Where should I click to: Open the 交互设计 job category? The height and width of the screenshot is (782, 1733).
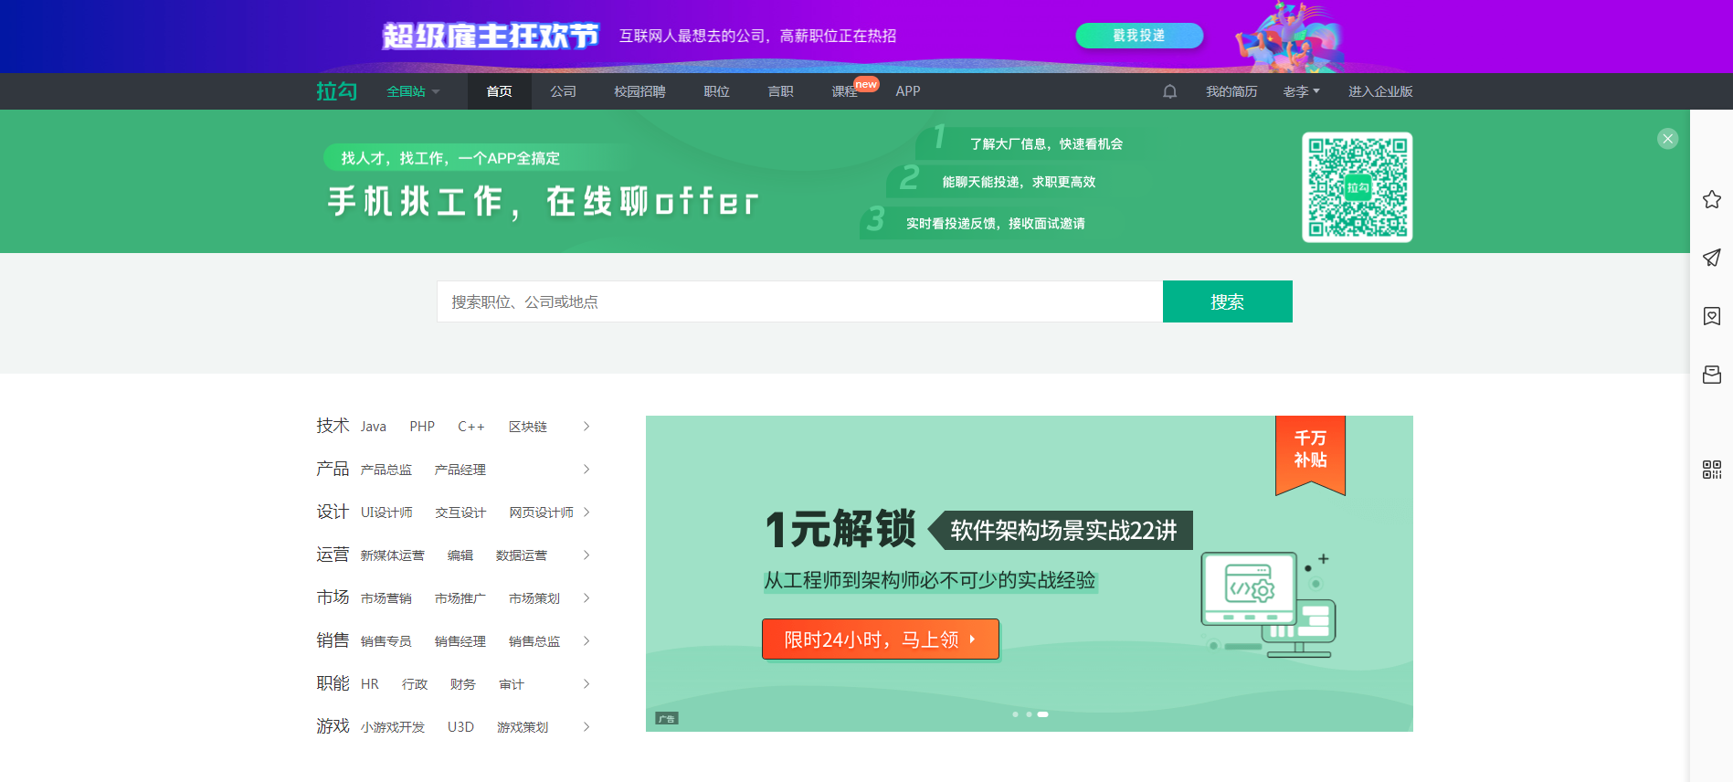460,513
